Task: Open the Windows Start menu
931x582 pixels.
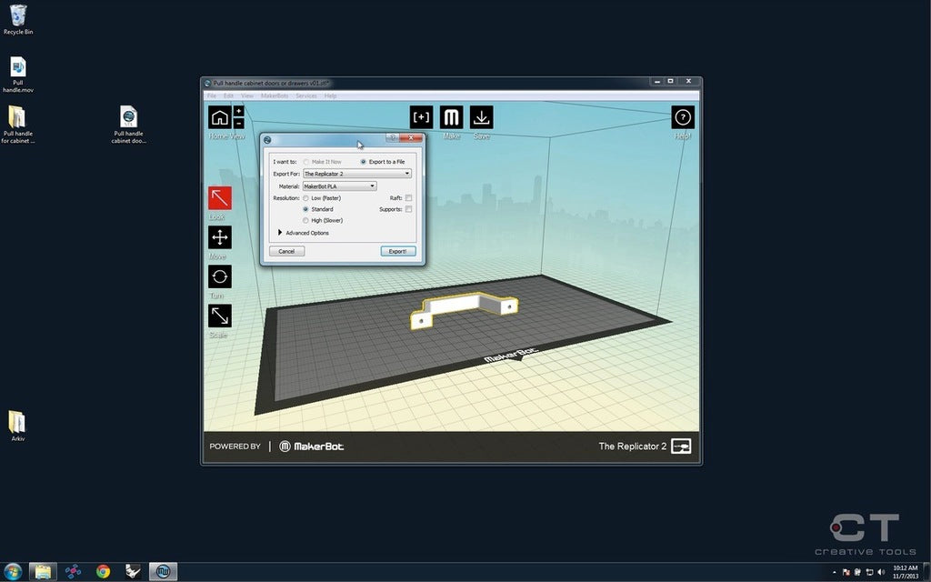Action: click(12, 571)
